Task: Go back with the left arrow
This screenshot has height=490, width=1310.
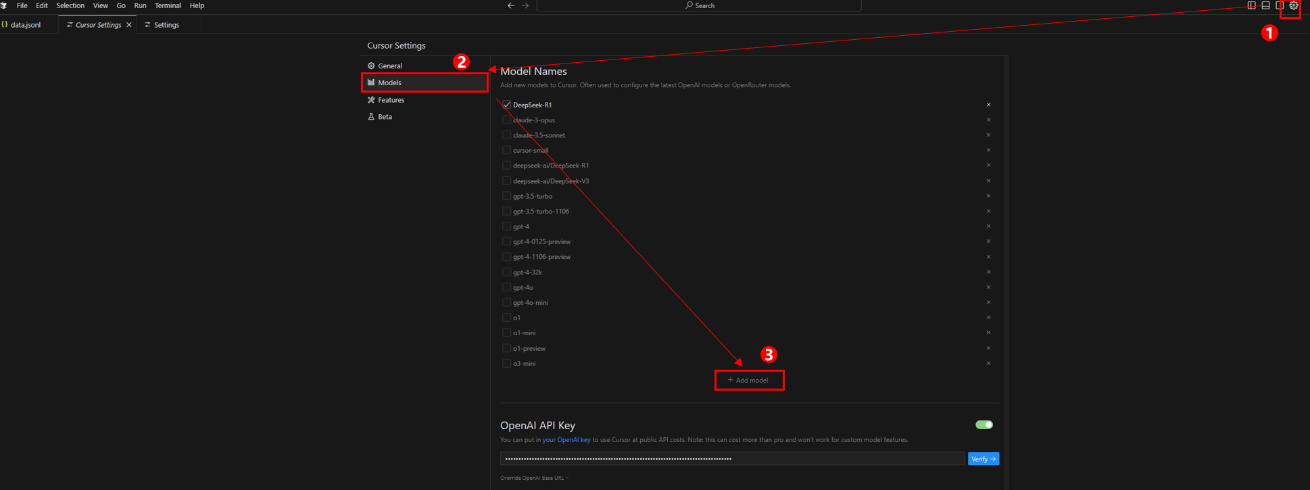Action: pyautogui.click(x=511, y=5)
